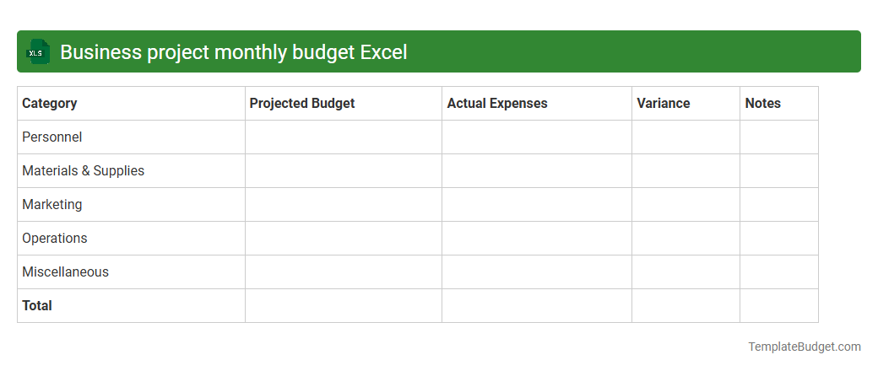878x371 pixels.
Task: Select the Miscellaneous row label
Action: pyautogui.click(x=66, y=272)
